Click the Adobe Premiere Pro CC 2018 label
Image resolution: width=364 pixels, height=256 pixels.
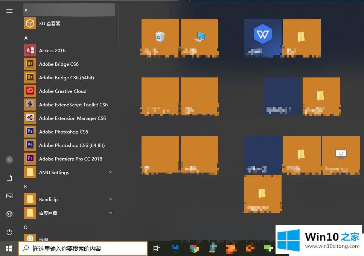70,159
